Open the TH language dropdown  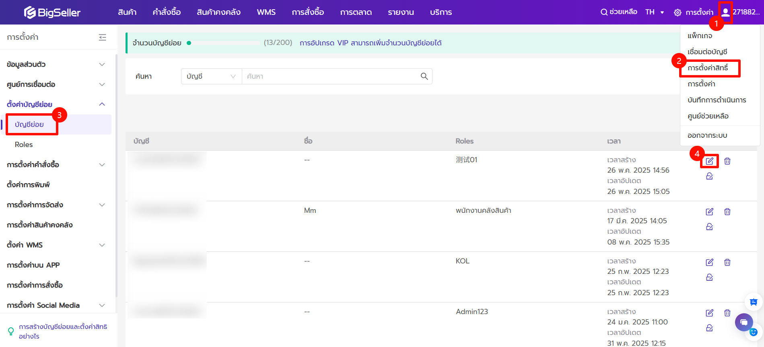655,12
